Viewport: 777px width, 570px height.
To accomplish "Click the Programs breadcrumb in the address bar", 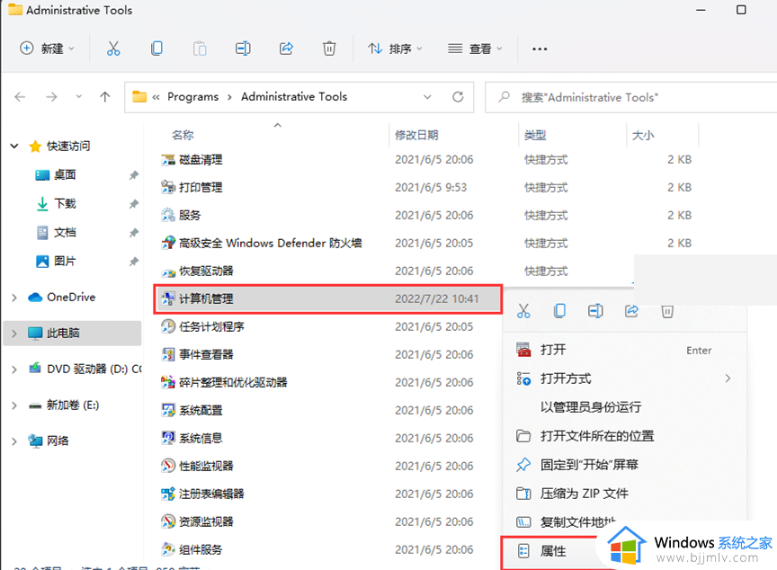I will click(192, 96).
